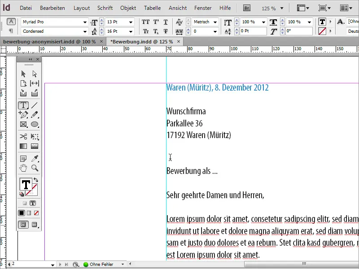The image size is (359, 269).
Task: Switch to paragraph formatting controls
Action: [x=11, y=30]
